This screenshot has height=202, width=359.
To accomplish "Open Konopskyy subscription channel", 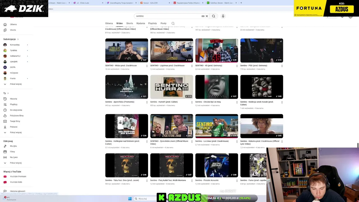I will pos(15,45).
